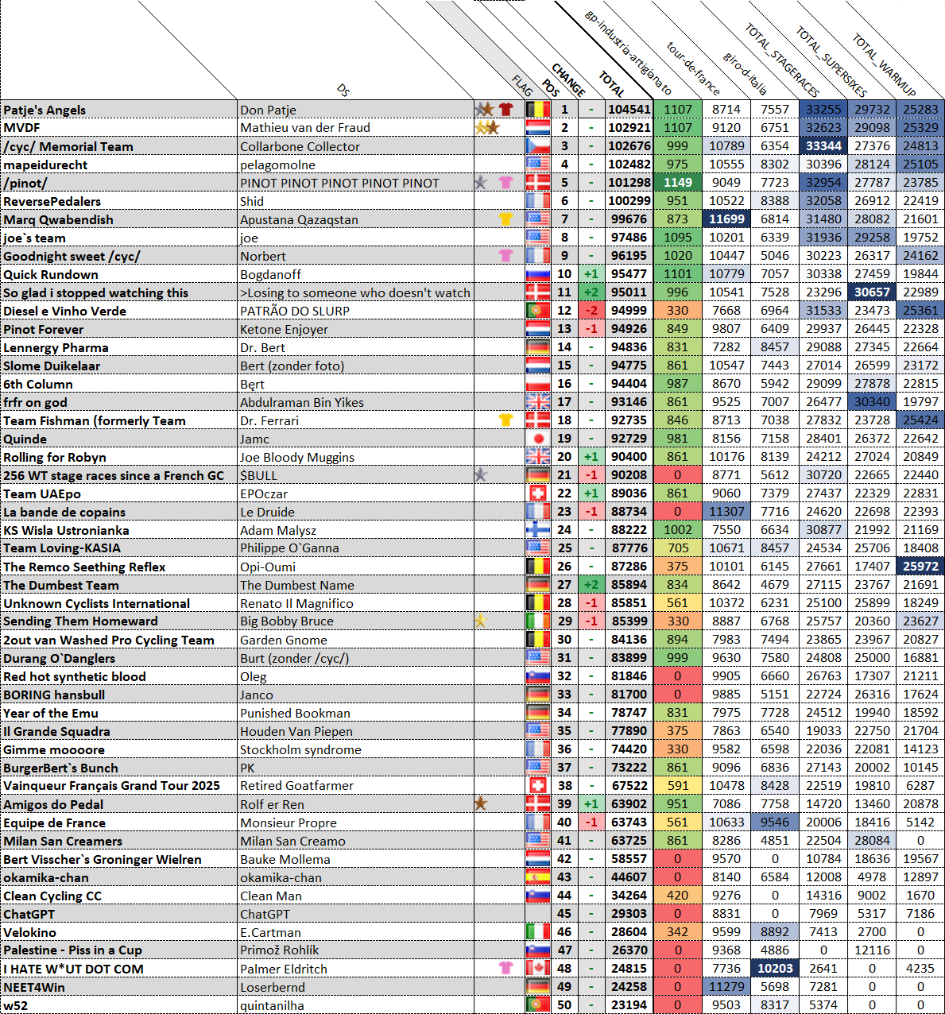The width and height of the screenshot is (945, 1014).
Task: Click the yellow jersey in Dr. Ferrari's row
Action: click(x=505, y=420)
